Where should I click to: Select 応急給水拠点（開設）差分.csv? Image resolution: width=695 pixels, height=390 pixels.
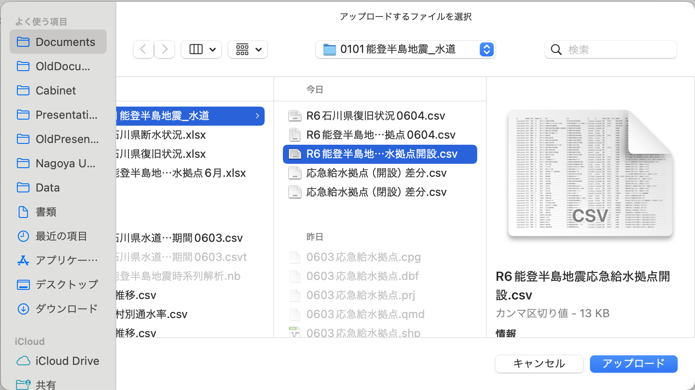tap(377, 173)
